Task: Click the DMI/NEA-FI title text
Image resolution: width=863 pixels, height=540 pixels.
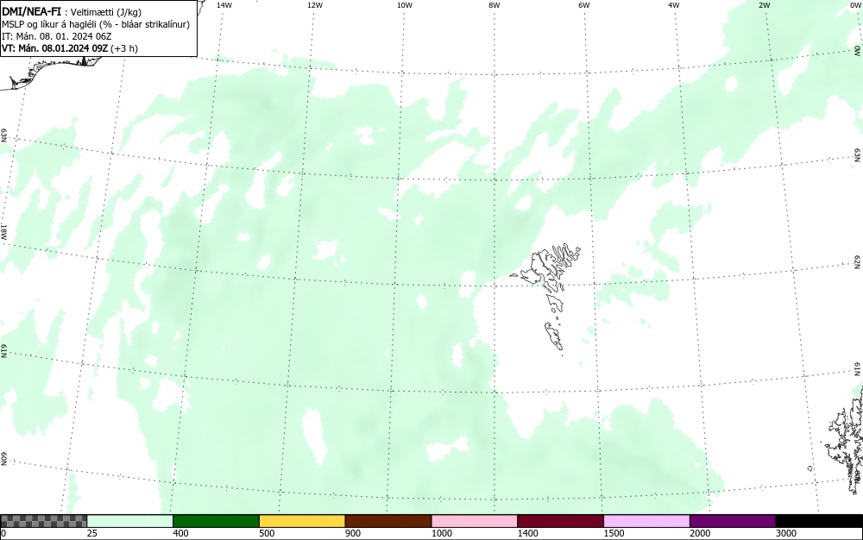Action: coord(31,11)
